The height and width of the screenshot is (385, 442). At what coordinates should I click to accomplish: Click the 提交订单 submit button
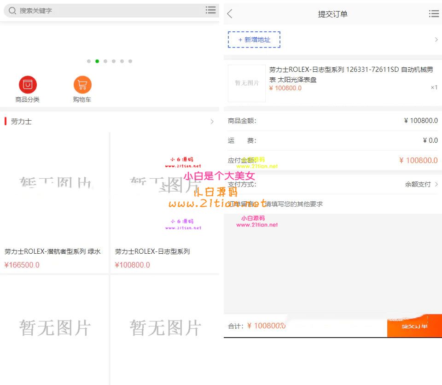(414, 326)
